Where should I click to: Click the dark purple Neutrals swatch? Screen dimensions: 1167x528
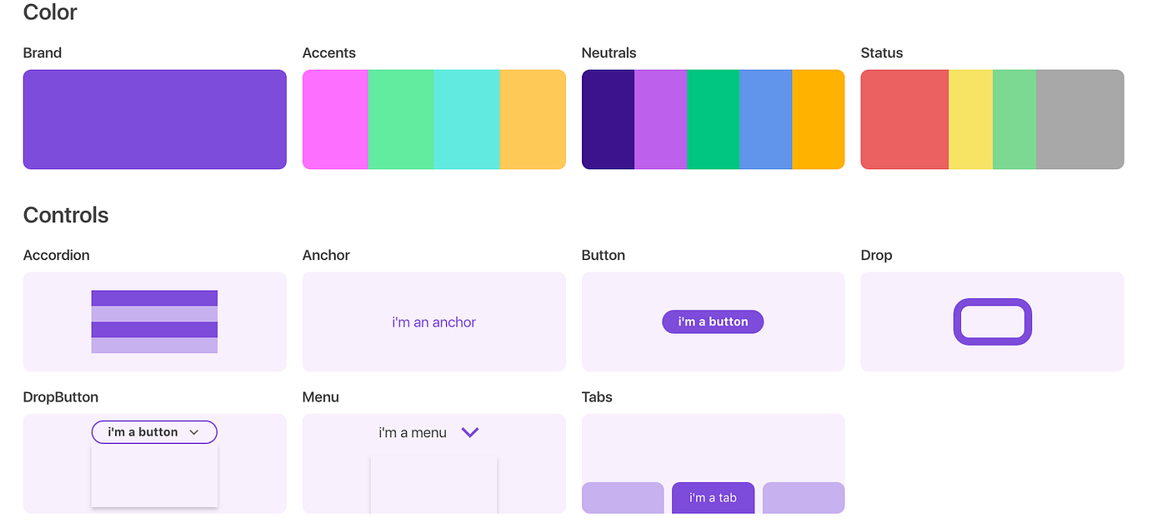[x=607, y=119]
